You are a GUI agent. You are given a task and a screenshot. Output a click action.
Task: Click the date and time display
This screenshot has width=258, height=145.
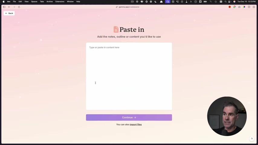[x=247, y=2]
